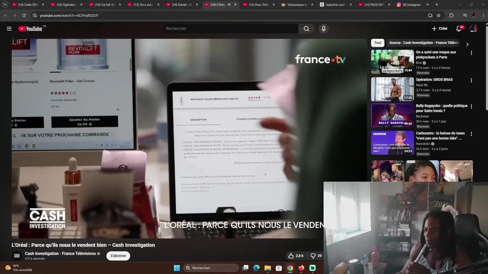Open the Chrome extensions puzzle icon
Image resolution: width=488 pixels, height=274 pixels.
pos(452,15)
